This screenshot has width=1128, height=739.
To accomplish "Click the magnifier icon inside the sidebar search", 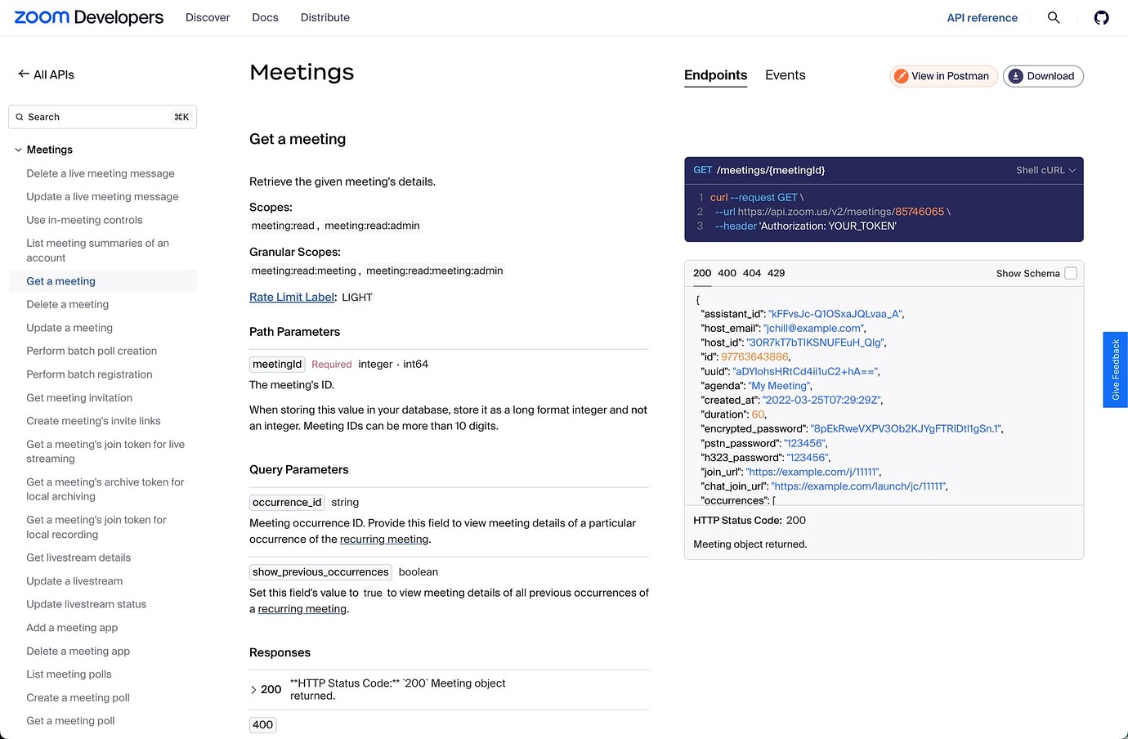I will click(20, 117).
